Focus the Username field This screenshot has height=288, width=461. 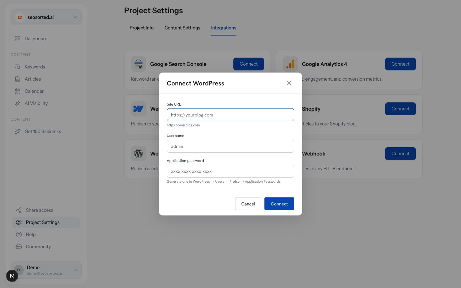[230, 146]
